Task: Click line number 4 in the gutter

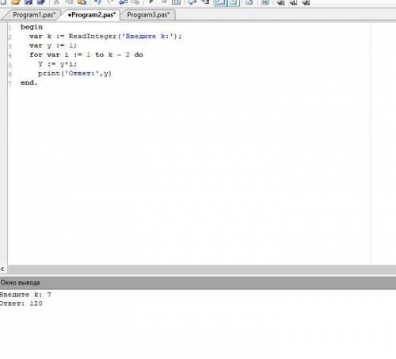Action: click(10, 55)
